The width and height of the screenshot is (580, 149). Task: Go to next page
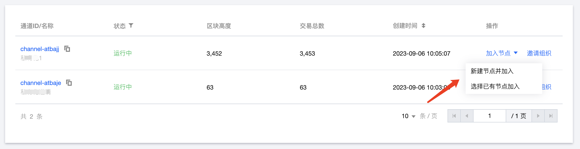pos(538,116)
